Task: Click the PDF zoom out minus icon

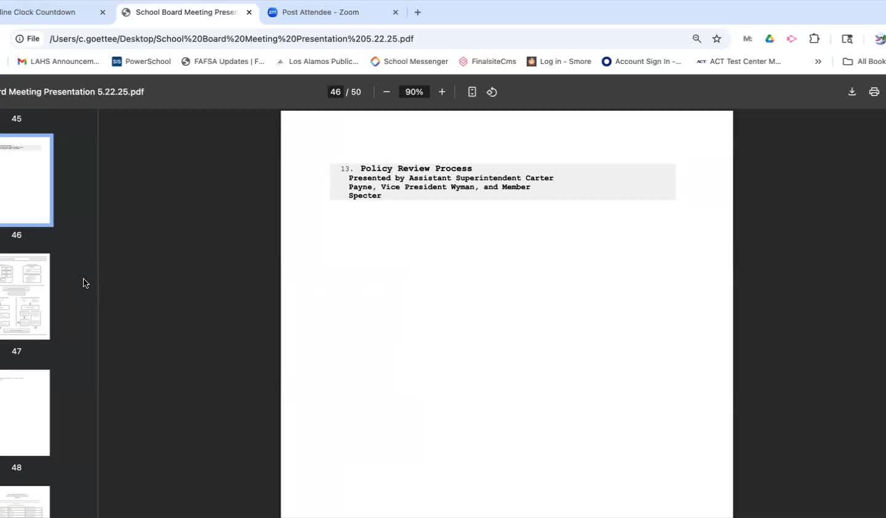Action: (386, 92)
